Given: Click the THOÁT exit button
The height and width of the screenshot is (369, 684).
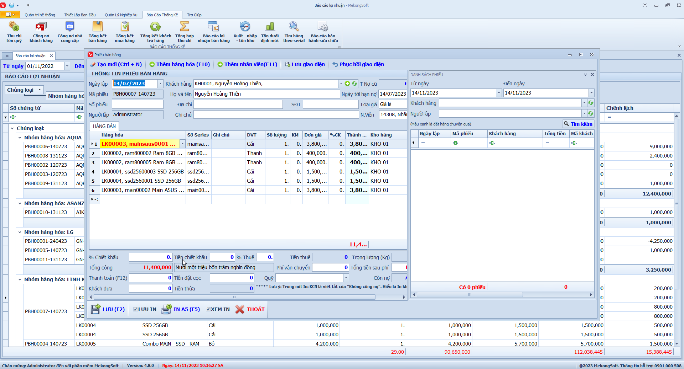Looking at the screenshot, I should coord(250,309).
